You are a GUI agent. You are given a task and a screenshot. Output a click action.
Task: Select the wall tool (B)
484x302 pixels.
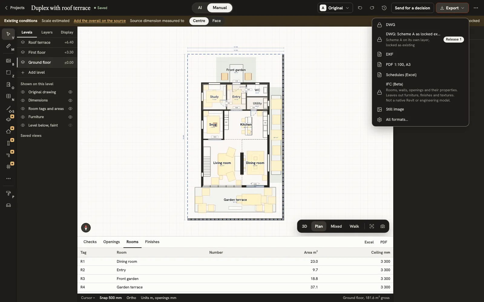tap(8, 61)
